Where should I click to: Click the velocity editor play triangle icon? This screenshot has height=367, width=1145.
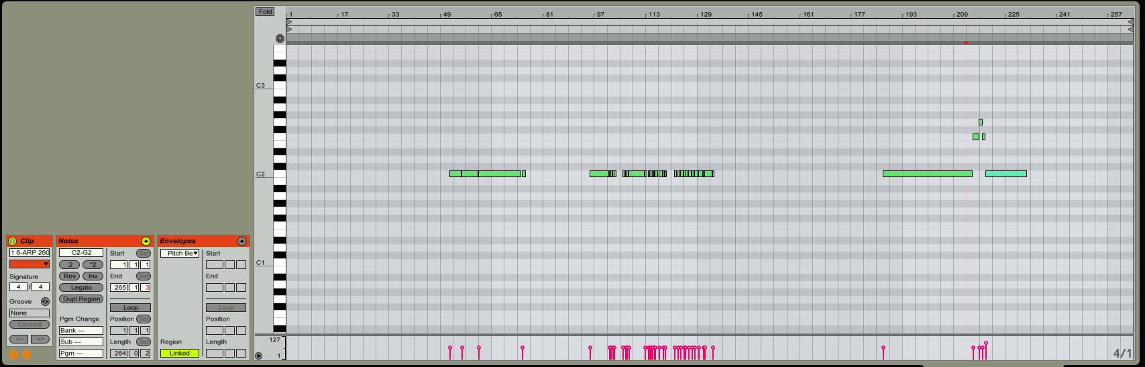tap(259, 356)
